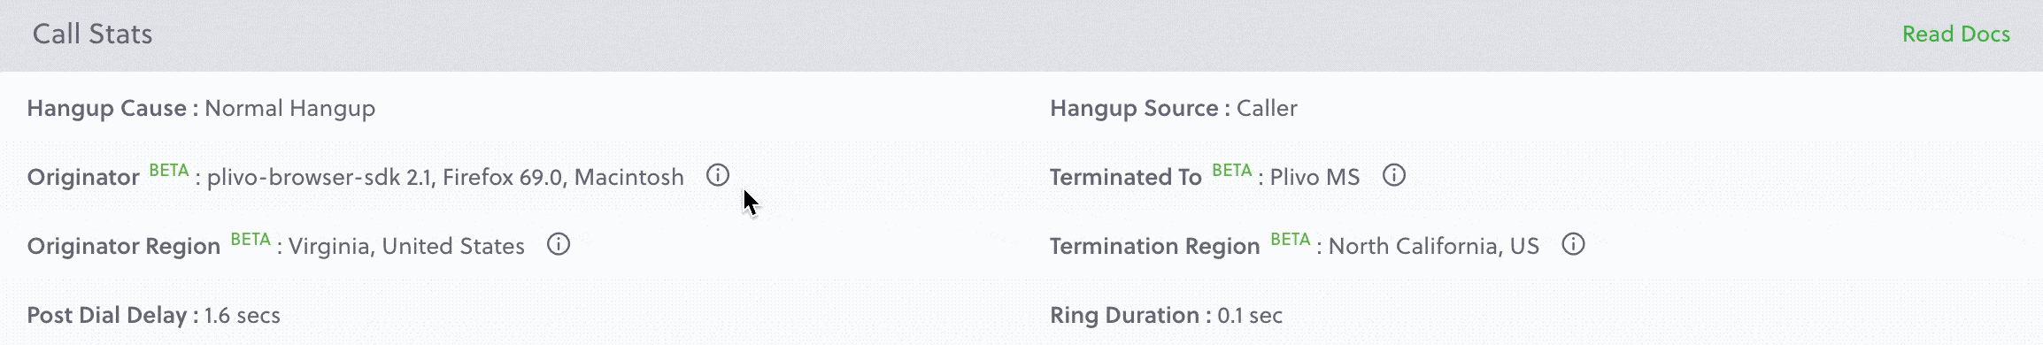Click the BETA badge beside Terminated To
Screen dimensions: 2043x345
(x=1232, y=171)
